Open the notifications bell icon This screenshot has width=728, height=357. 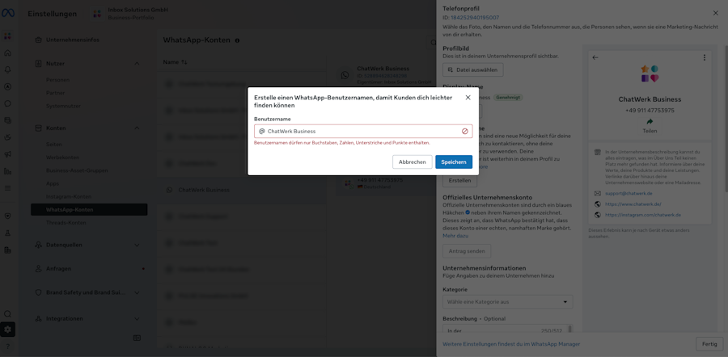[x=7, y=69]
